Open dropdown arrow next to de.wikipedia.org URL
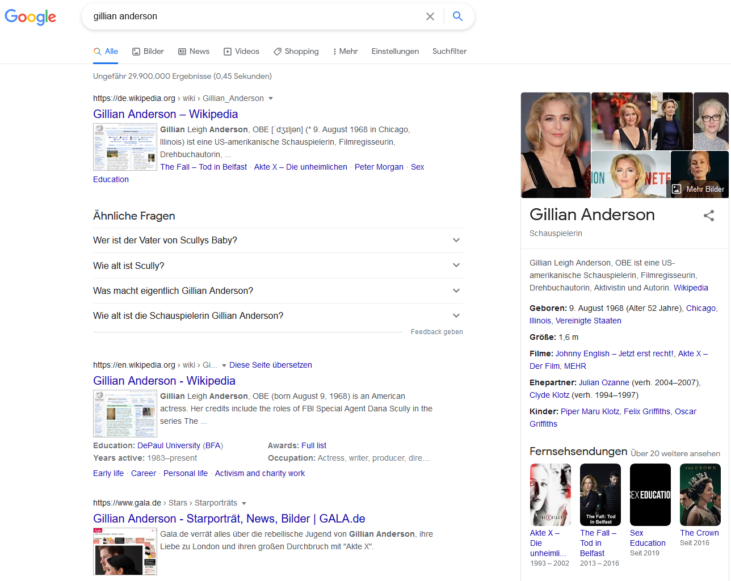Viewport: 731px width, 581px height. [x=271, y=99]
